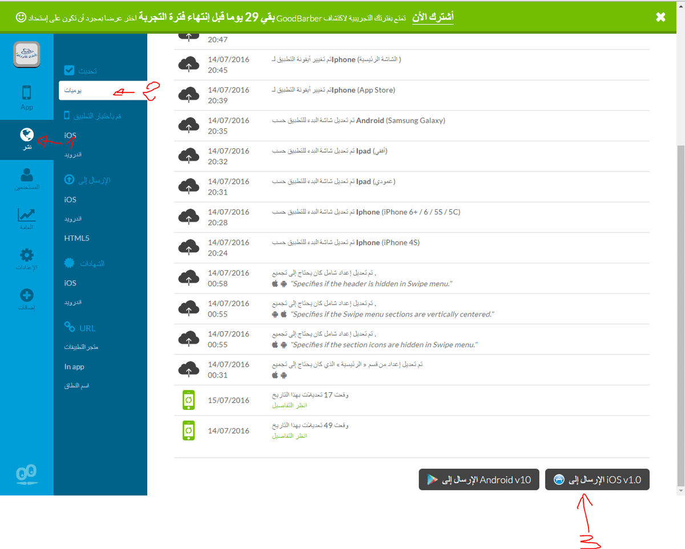The width and height of the screenshot is (685, 549).
Task: Click the add-ons plus icon
Action: point(26,295)
